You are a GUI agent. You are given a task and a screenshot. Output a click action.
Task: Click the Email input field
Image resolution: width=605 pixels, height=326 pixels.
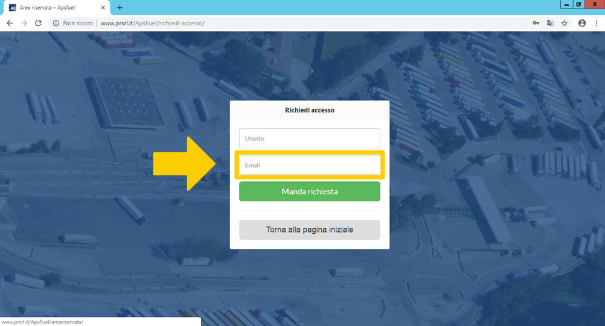click(310, 165)
